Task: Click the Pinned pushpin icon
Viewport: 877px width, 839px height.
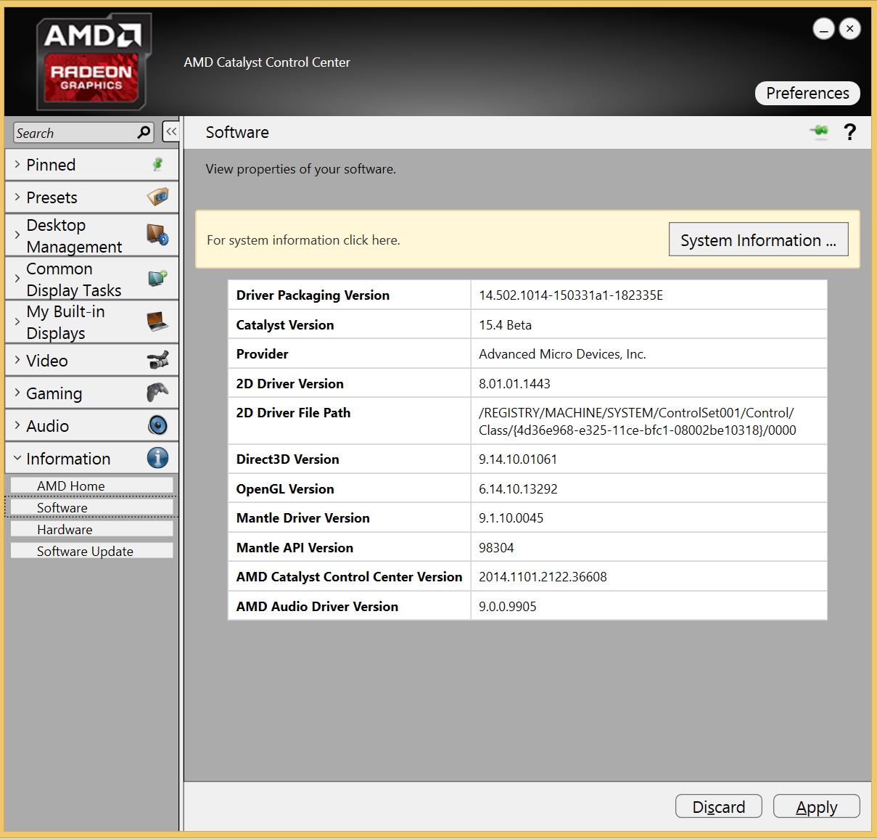Action: pyautogui.click(x=157, y=165)
